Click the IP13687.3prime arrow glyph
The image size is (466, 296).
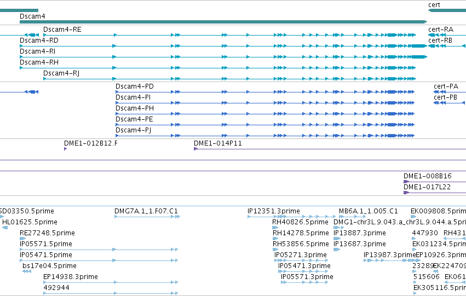pos(337,249)
